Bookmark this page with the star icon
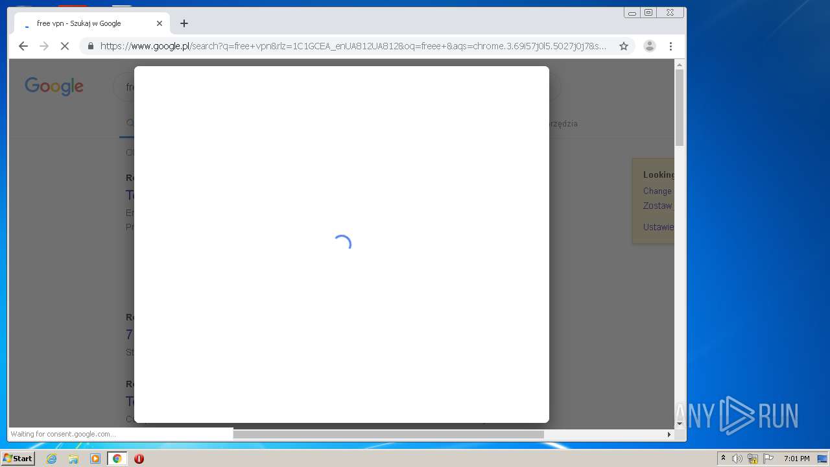The width and height of the screenshot is (830, 467). coord(624,46)
